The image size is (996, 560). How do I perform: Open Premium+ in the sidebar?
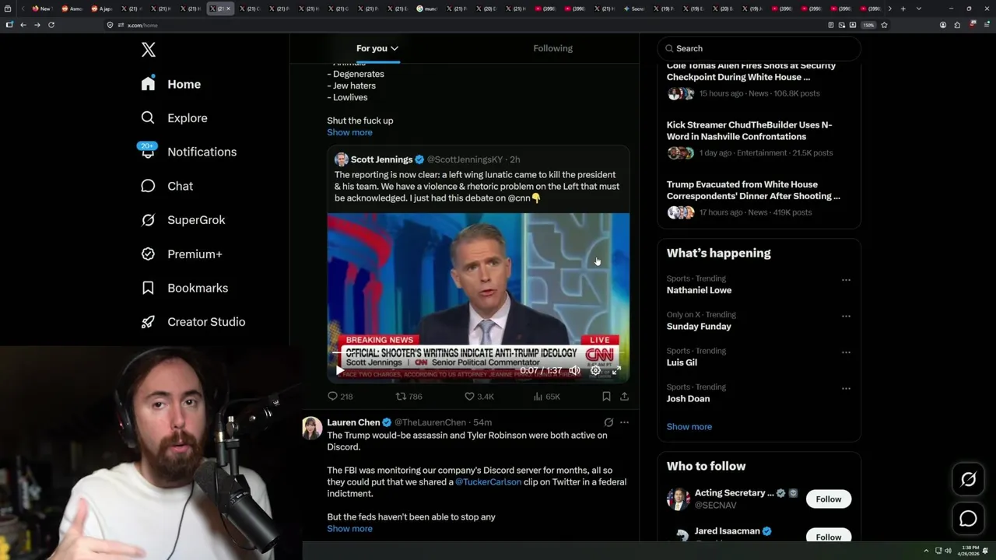181,254
